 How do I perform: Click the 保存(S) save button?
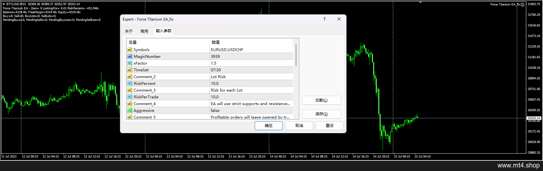[x=322, y=114]
